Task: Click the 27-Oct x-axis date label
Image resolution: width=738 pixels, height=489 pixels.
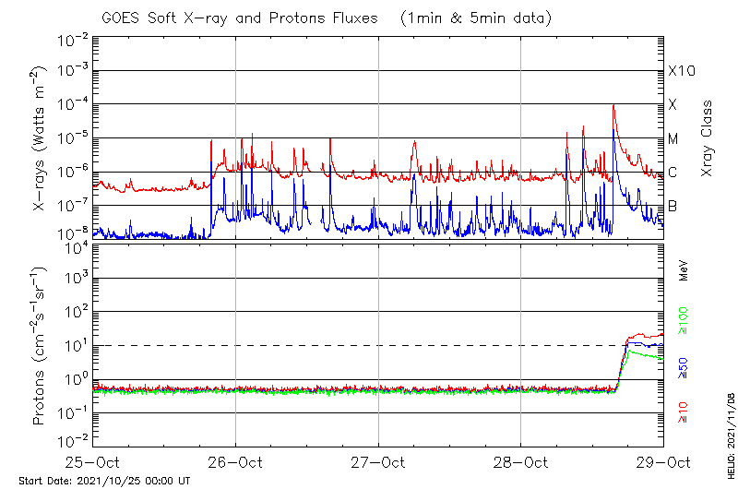Action: point(378,461)
